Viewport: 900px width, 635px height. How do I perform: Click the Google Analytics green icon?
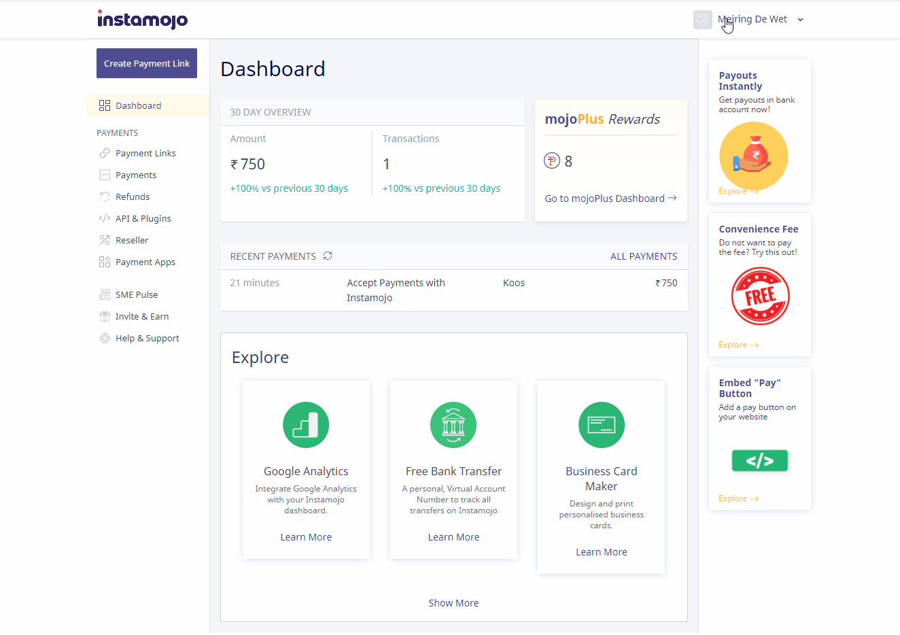point(306,425)
